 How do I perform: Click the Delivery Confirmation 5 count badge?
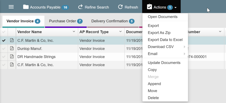click(132, 21)
